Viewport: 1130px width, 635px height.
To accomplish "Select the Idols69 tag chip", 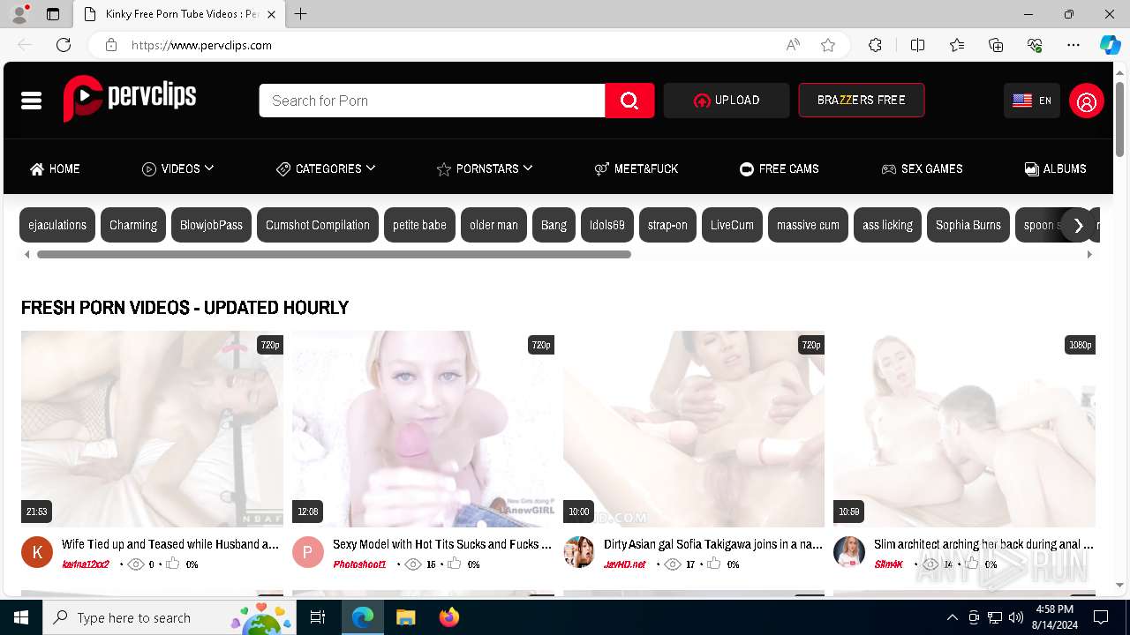I will click(607, 225).
